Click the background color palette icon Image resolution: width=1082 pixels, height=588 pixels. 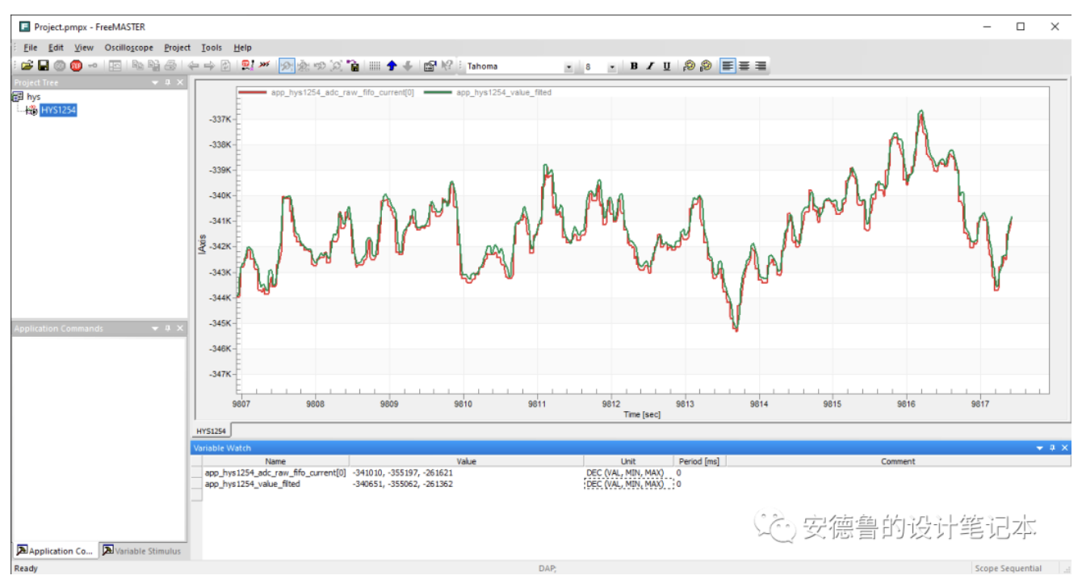click(706, 66)
